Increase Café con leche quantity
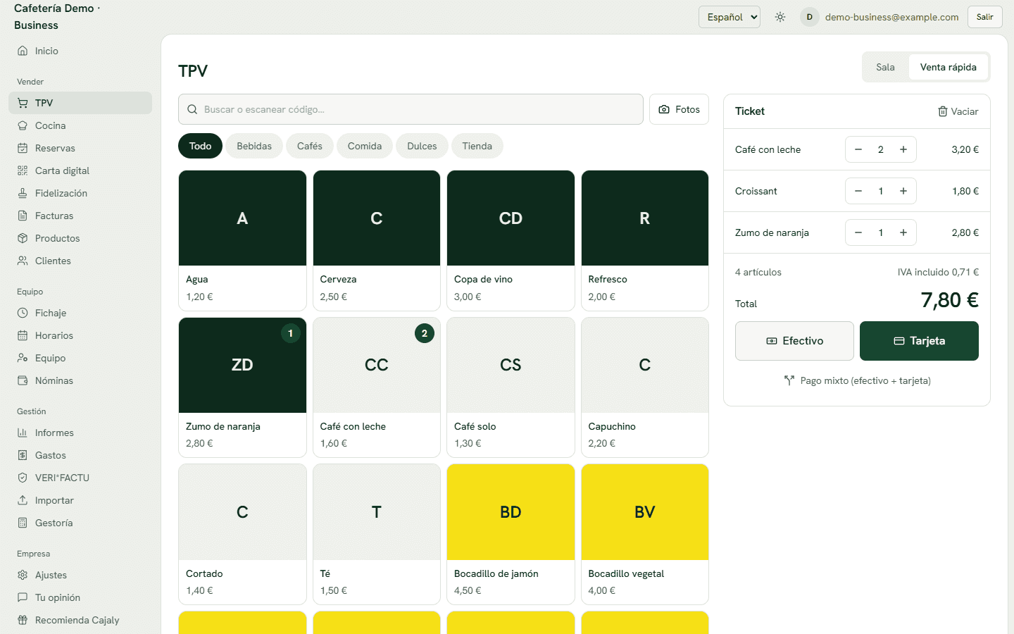The height and width of the screenshot is (634, 1014). [x=903, y=149]
